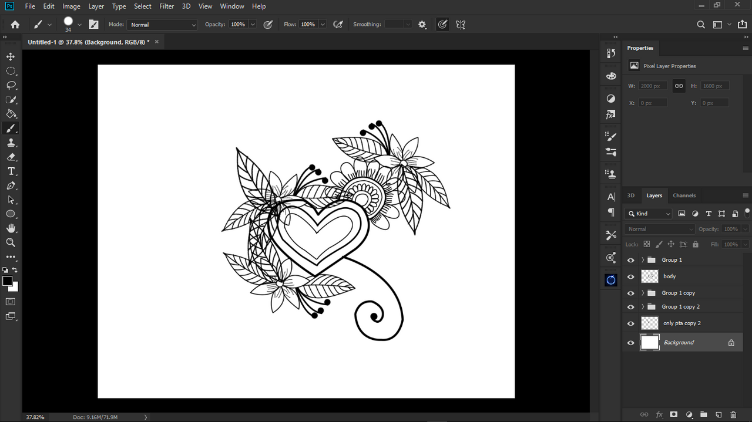Click the Home button in options bar
The image size is (752, 422).
click(15, 25)
